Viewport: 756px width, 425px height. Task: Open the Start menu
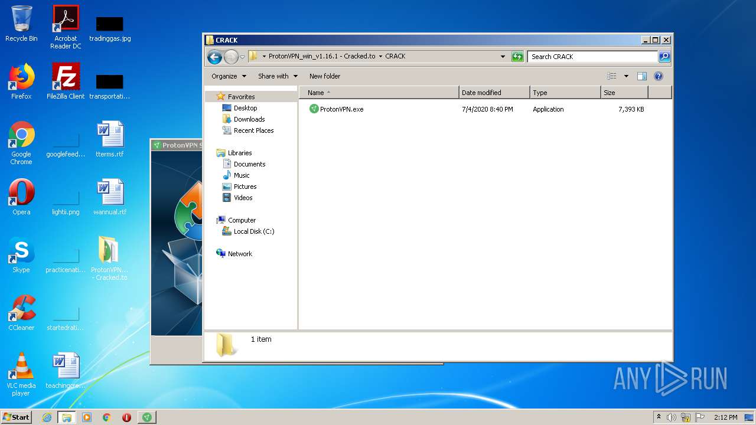pos(17,417)
